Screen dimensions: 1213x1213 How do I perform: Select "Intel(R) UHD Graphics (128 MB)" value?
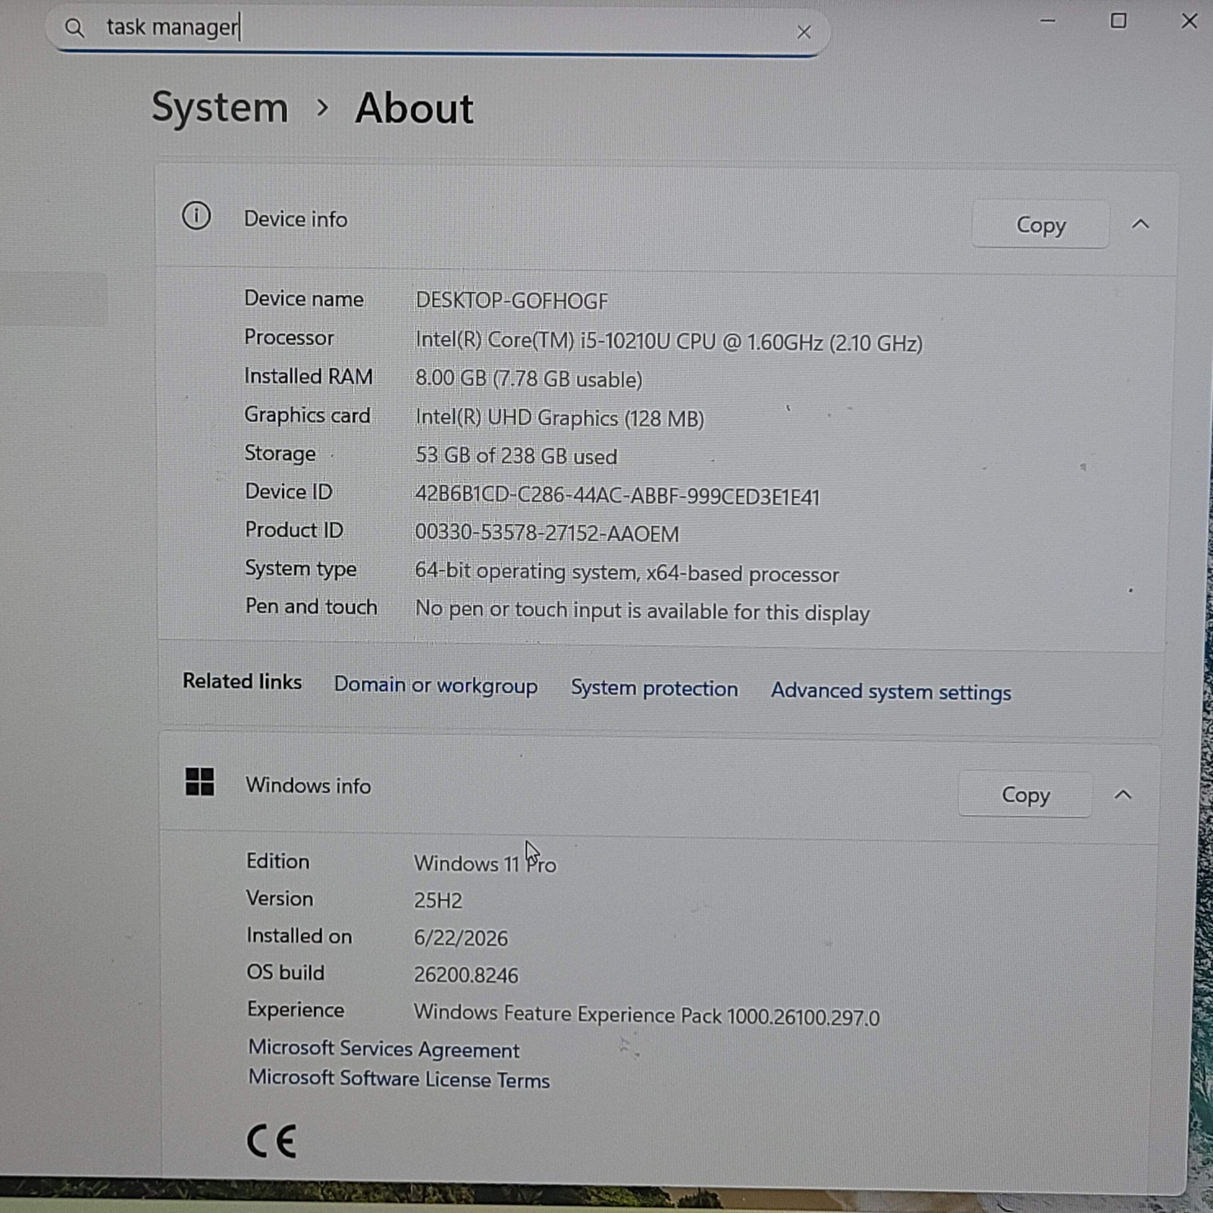[x=559, y=418]
